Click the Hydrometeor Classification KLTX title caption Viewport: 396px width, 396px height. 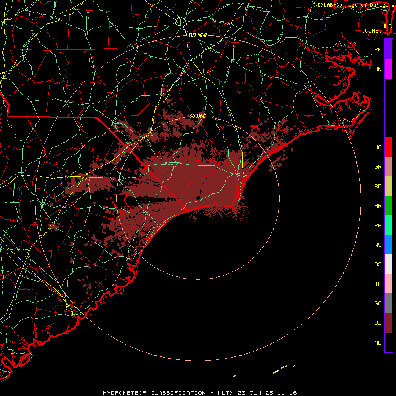click(x=200, y=393)
